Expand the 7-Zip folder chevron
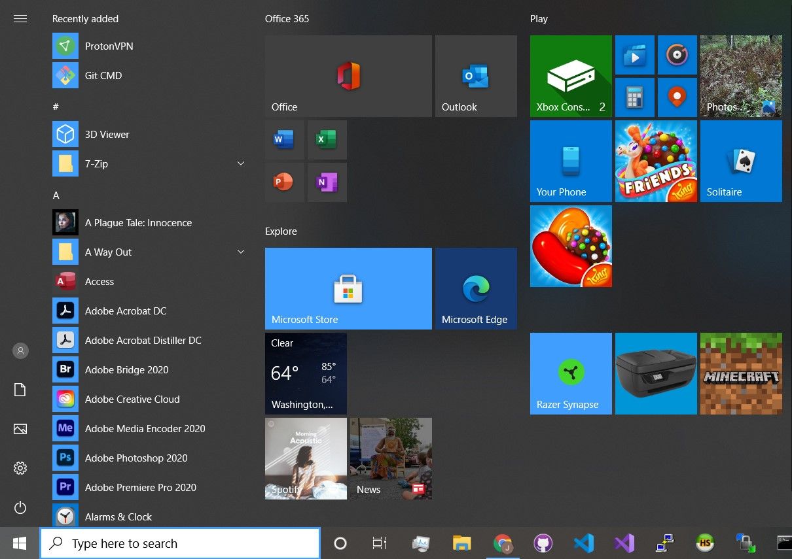 pos(240,163)
